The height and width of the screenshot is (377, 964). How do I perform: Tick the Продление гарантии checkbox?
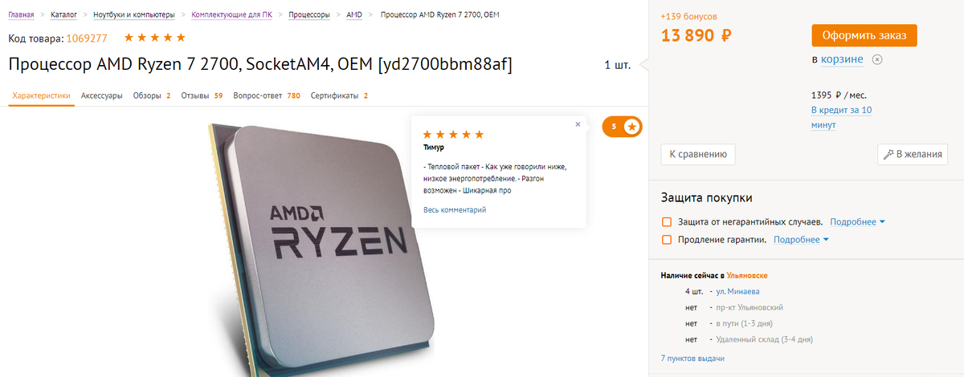pyautogui.click(x=666, y=239)
